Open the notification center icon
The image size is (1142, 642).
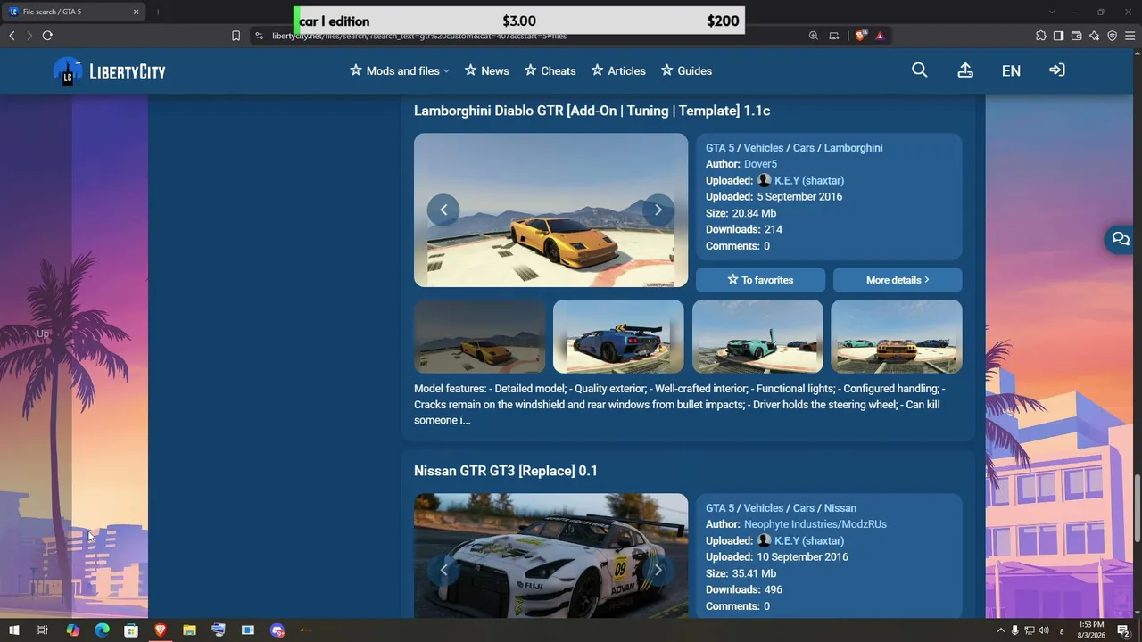click(1123, 630)
